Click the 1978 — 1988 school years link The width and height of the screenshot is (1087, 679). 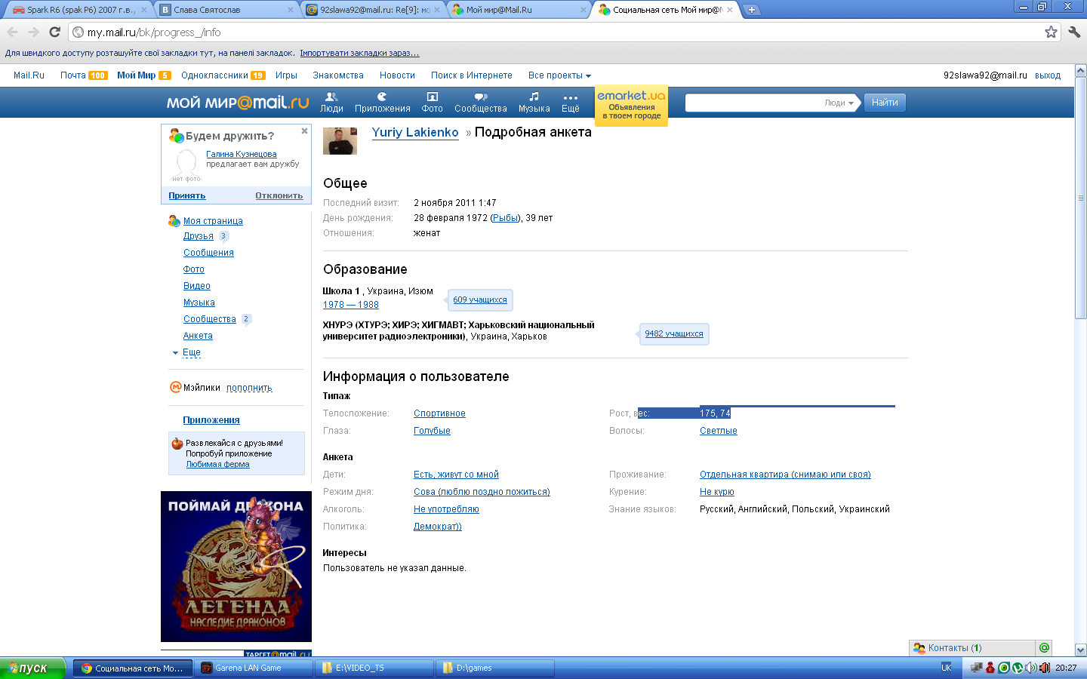(351, 305)
